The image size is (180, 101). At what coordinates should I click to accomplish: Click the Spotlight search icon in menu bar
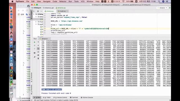[x=159, y=1]
